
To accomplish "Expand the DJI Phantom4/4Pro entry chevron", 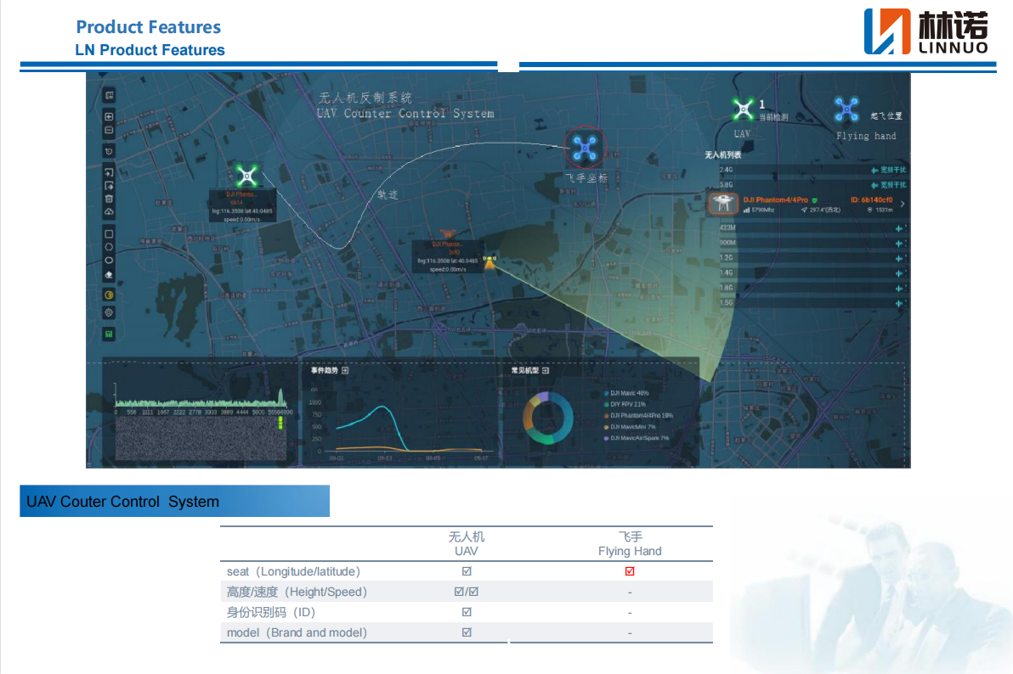I will coord(902,205).
